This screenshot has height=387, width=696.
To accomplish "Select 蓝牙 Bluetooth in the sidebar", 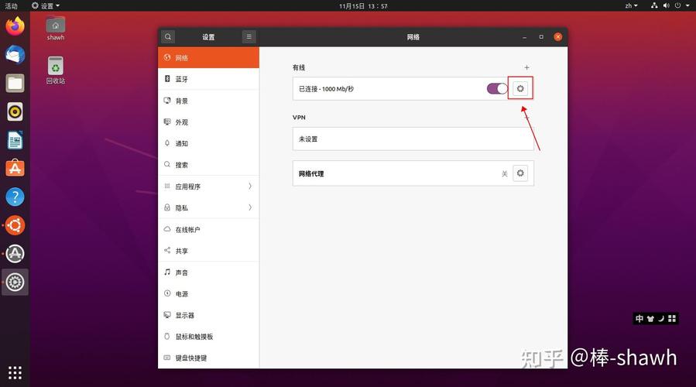I will click(x=208, y=79).
